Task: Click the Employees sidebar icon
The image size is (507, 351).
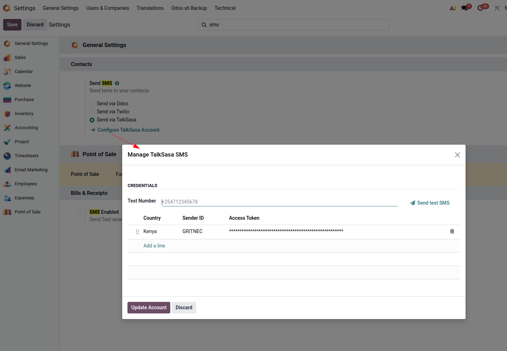Action: (x=7, y=184)
